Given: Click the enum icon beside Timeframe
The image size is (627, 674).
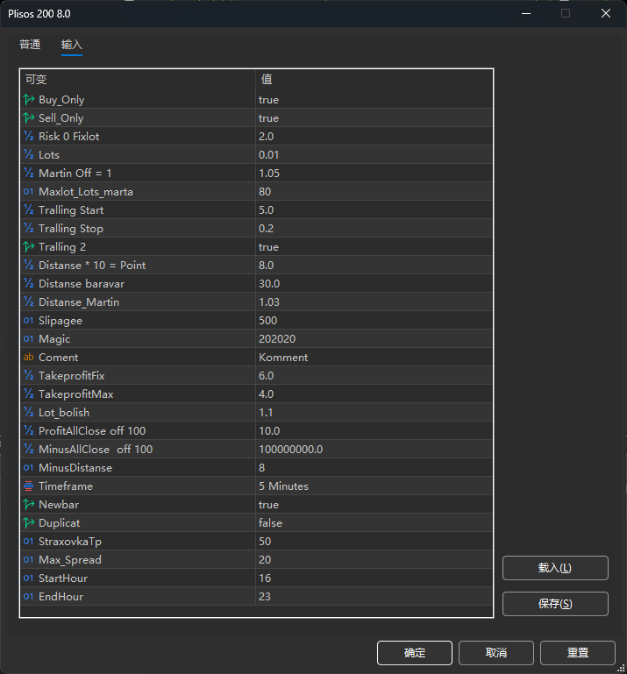Looking at the screenshot, I should (x=29, y=486).
